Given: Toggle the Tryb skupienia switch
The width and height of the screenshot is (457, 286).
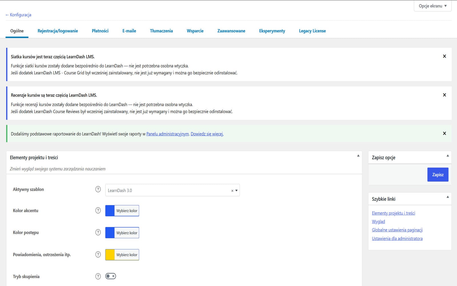Looking at the screenshot, I should pyautogui.click(x=111, y=276).
